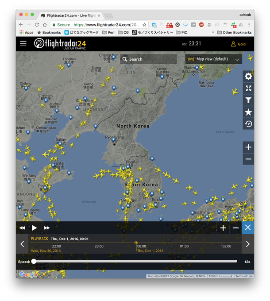The width and height of the screenshot is (270, 301).
Task: Zoom in the playback timeline
Action: [x=223, y=228]
